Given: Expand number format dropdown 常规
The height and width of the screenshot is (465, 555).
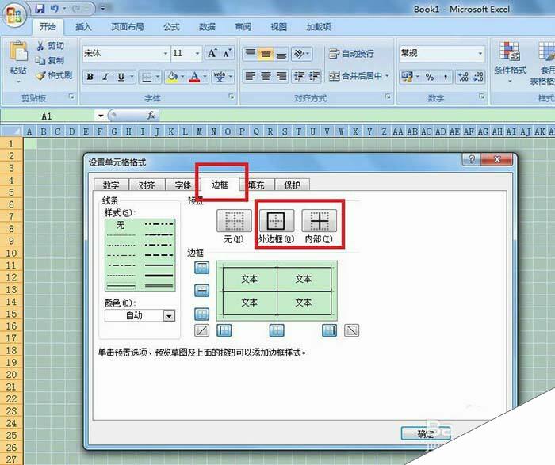Looking at the screenshot, I should (x=480, y=54).
